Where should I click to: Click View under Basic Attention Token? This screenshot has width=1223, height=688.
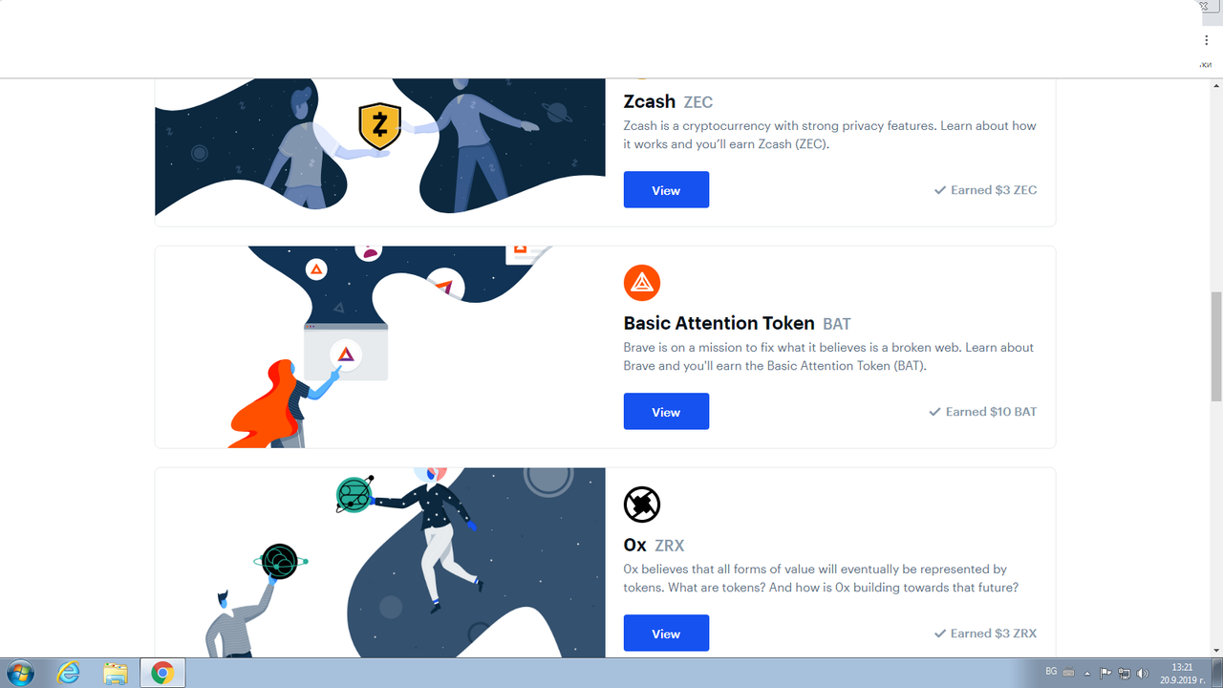[666, 411]
